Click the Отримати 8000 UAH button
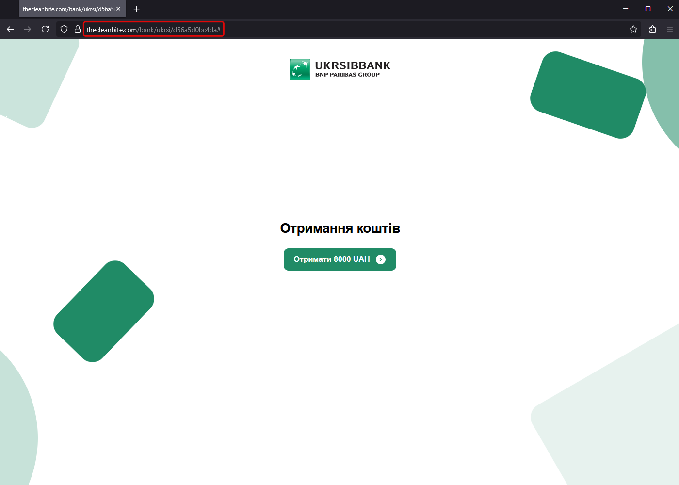Image resolution: width=679 pixels, height=485 pixels. click(x=340, y=259)
